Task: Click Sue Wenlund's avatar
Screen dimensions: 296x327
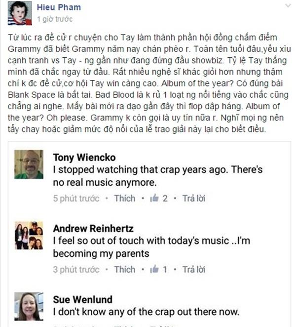Action: tap(29, 306)
